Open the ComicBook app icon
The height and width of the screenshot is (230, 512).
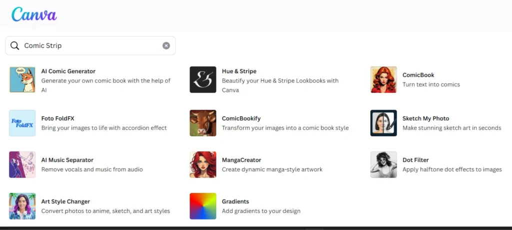click(x=383, y=80)
